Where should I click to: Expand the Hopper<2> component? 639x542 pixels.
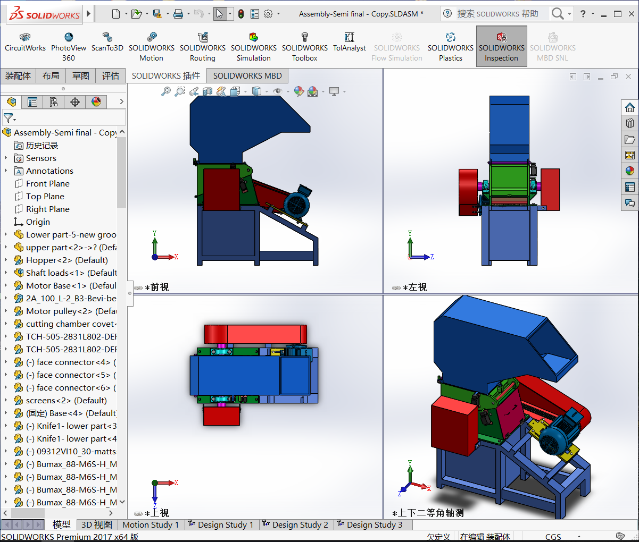click(x=6, y=260)
